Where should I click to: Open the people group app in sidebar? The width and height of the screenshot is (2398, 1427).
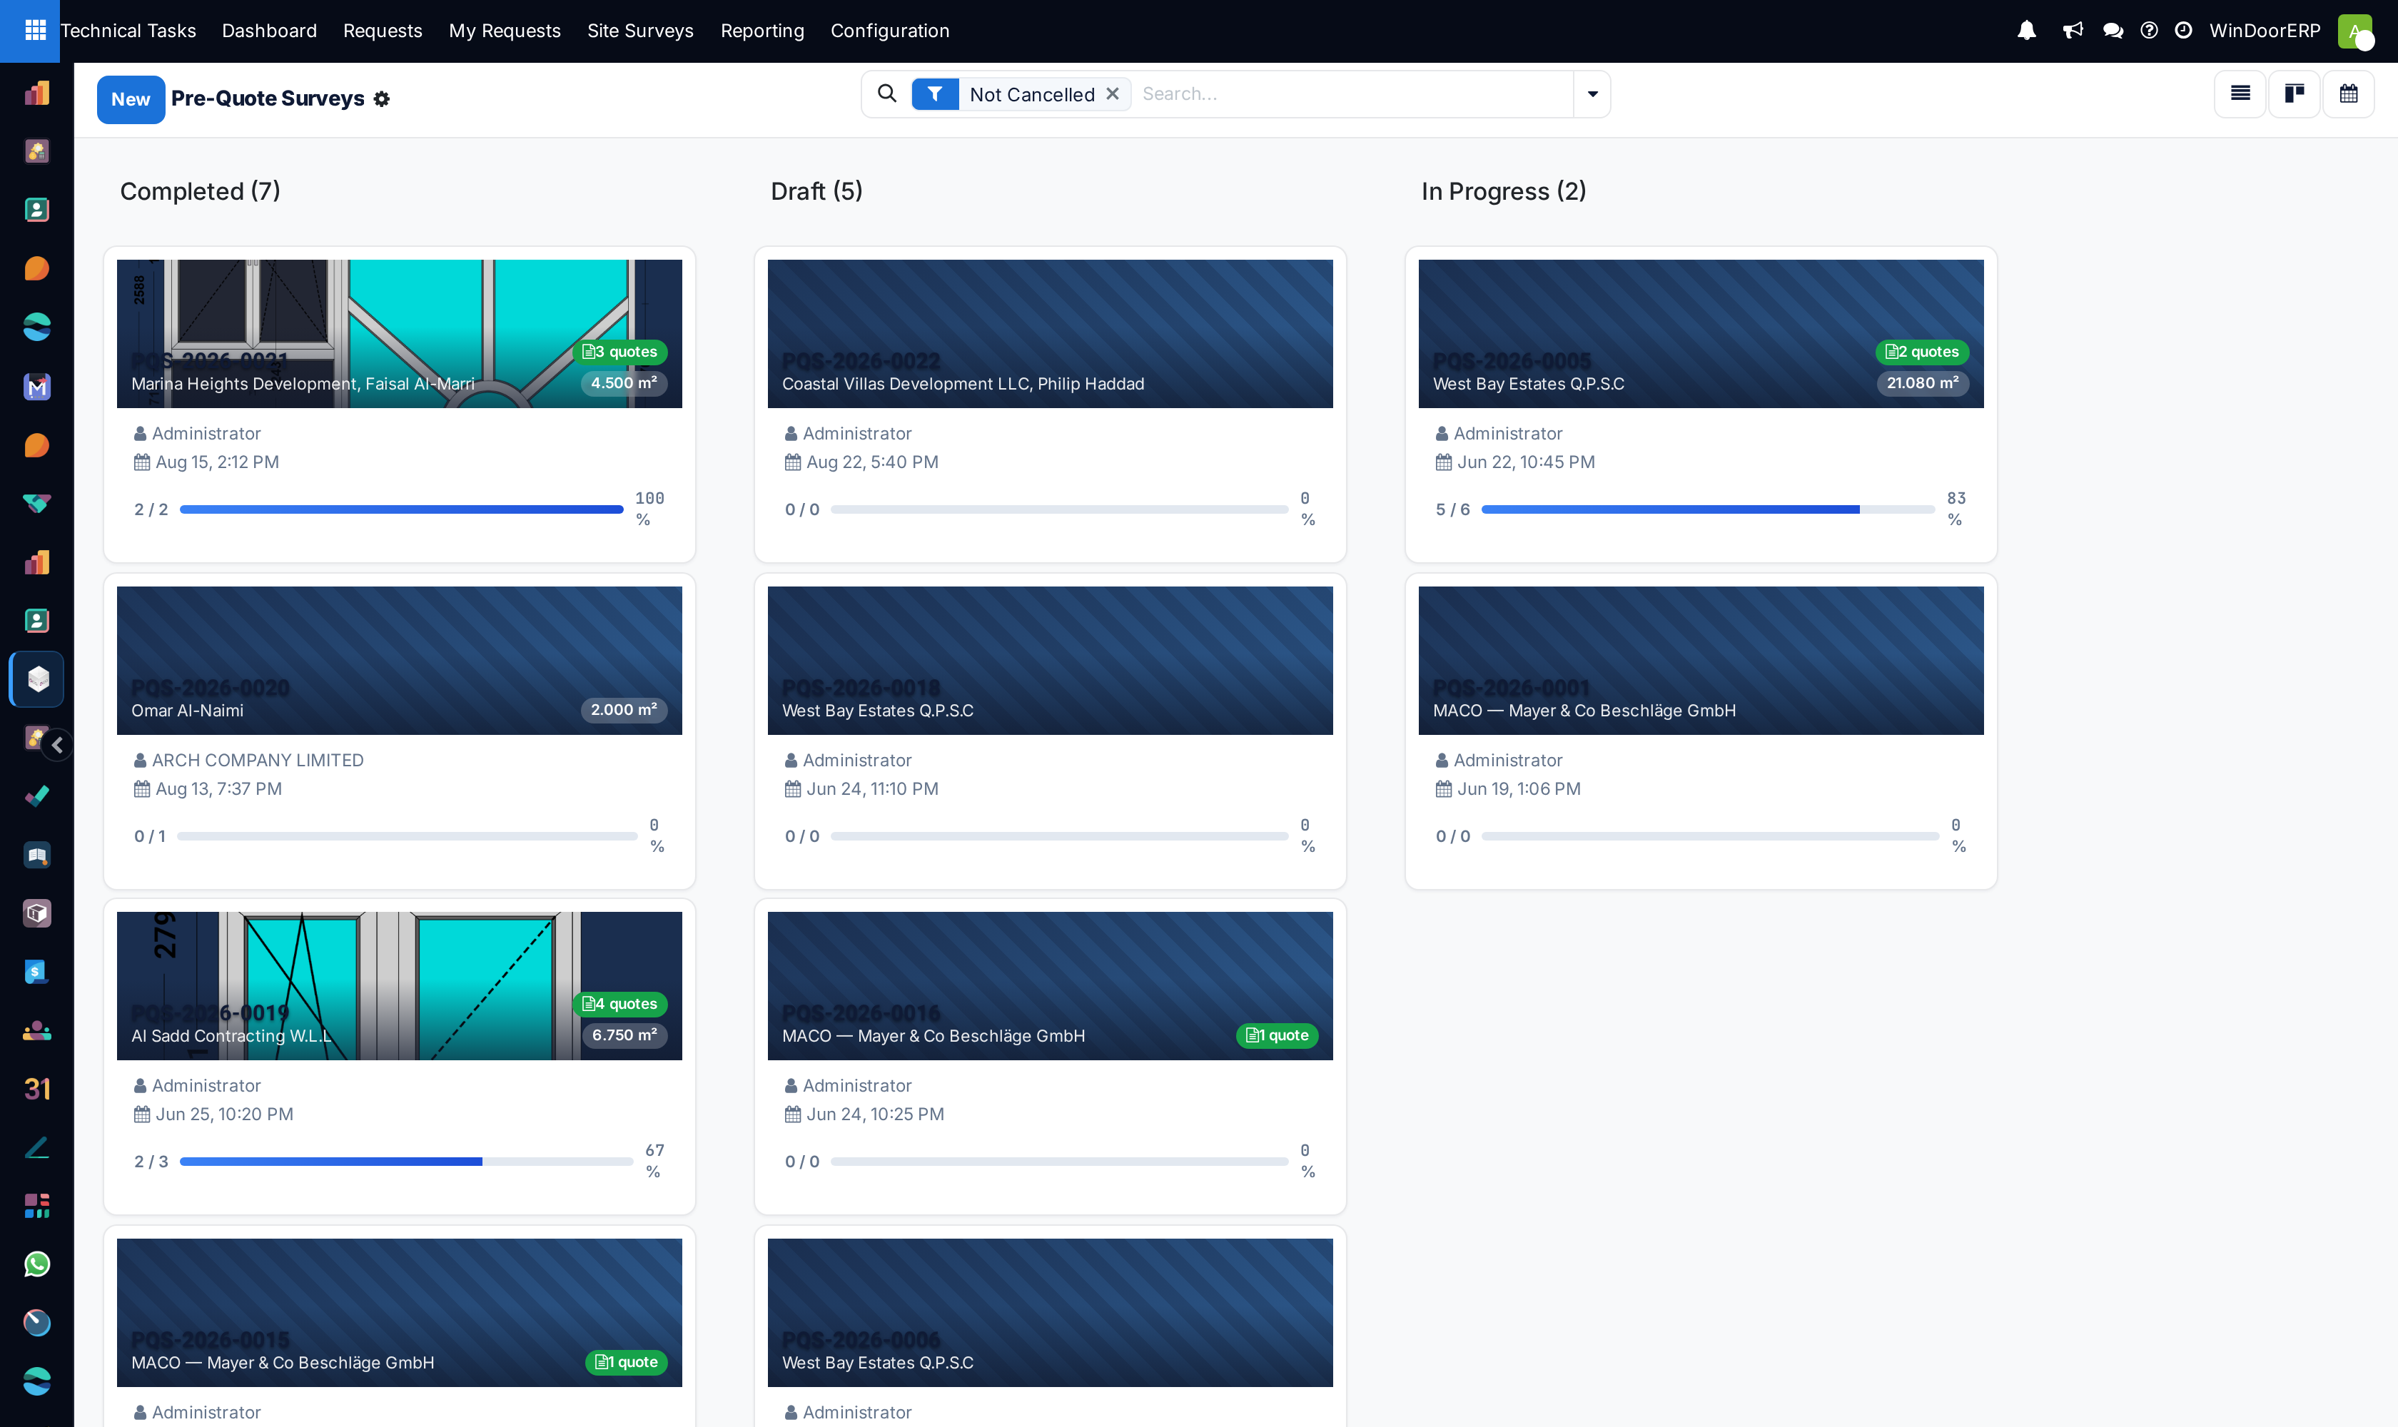tap(36, 1030)
